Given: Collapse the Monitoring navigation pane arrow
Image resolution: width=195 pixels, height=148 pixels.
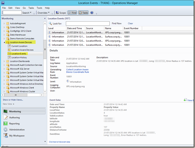Looking at the screenshot, I should coord(45,18).
